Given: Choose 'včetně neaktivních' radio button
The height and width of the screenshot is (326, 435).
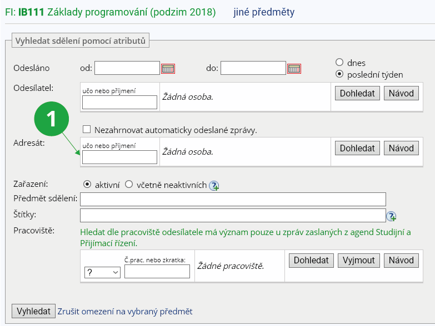Looking at the screenshot, I should [x=129, y=185].
